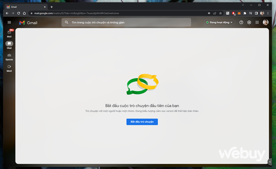
Task: Open Gmail settings gear
Action: pyautogui.click(x=249, y=22)
